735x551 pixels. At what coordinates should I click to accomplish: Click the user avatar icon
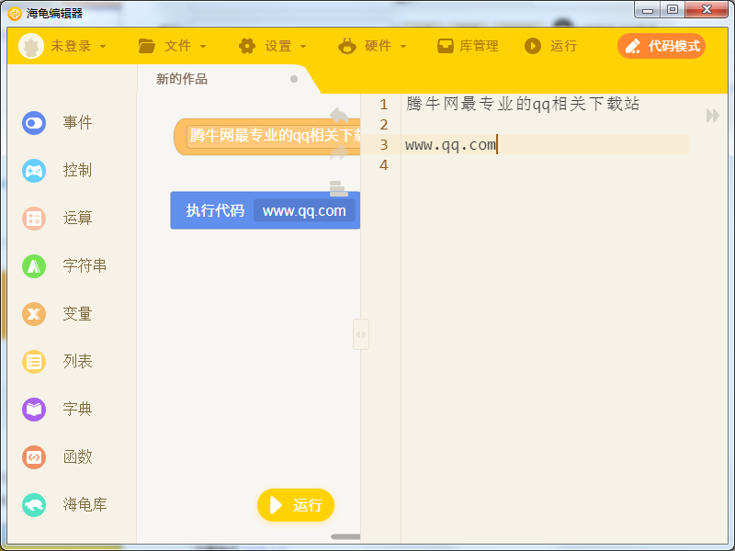point(31,46)
